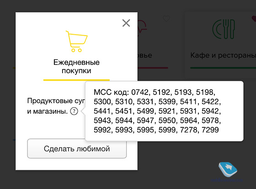Click the heartbeat icon behind popup
Screen dimensions: 256x189
point(142,26)
